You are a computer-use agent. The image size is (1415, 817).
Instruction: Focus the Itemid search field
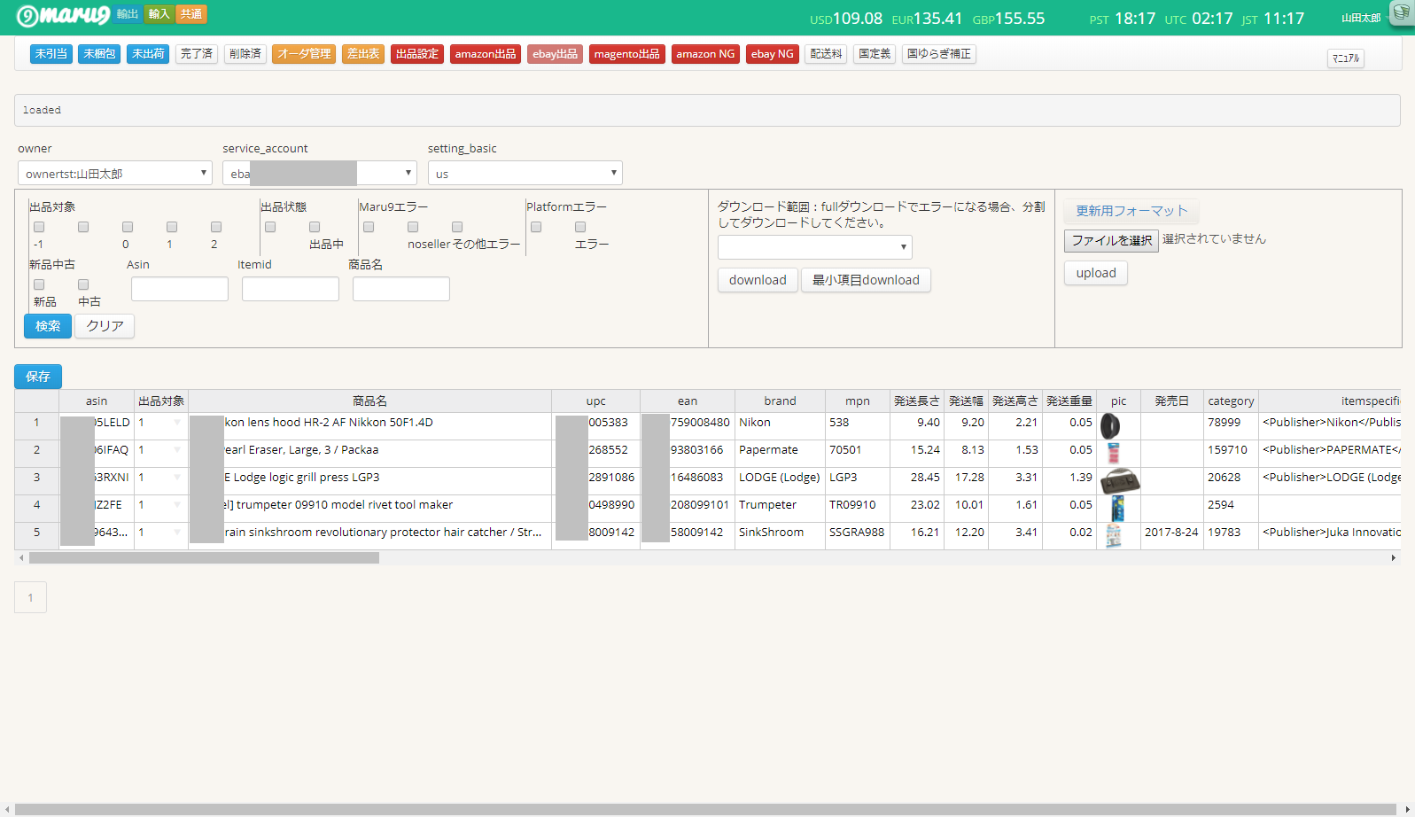point(291,289)
